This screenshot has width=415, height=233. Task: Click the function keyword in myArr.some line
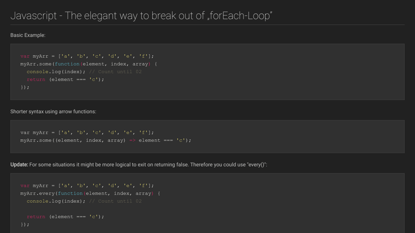[67, 64]
